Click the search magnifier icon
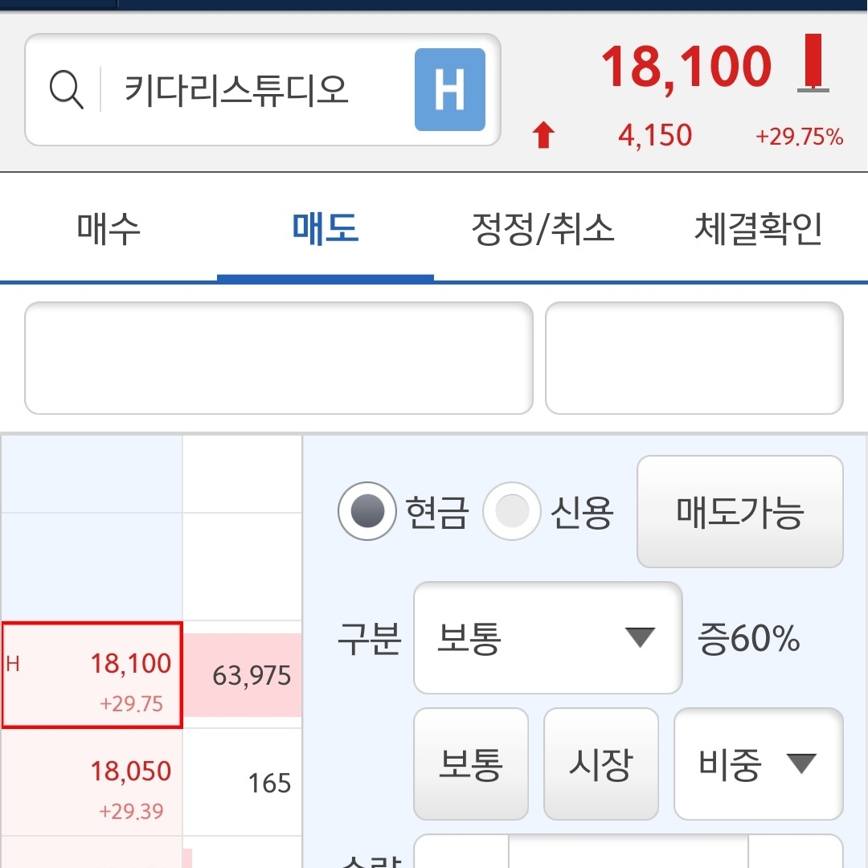This screenshot has width=868, height=868. click(68, 90)
